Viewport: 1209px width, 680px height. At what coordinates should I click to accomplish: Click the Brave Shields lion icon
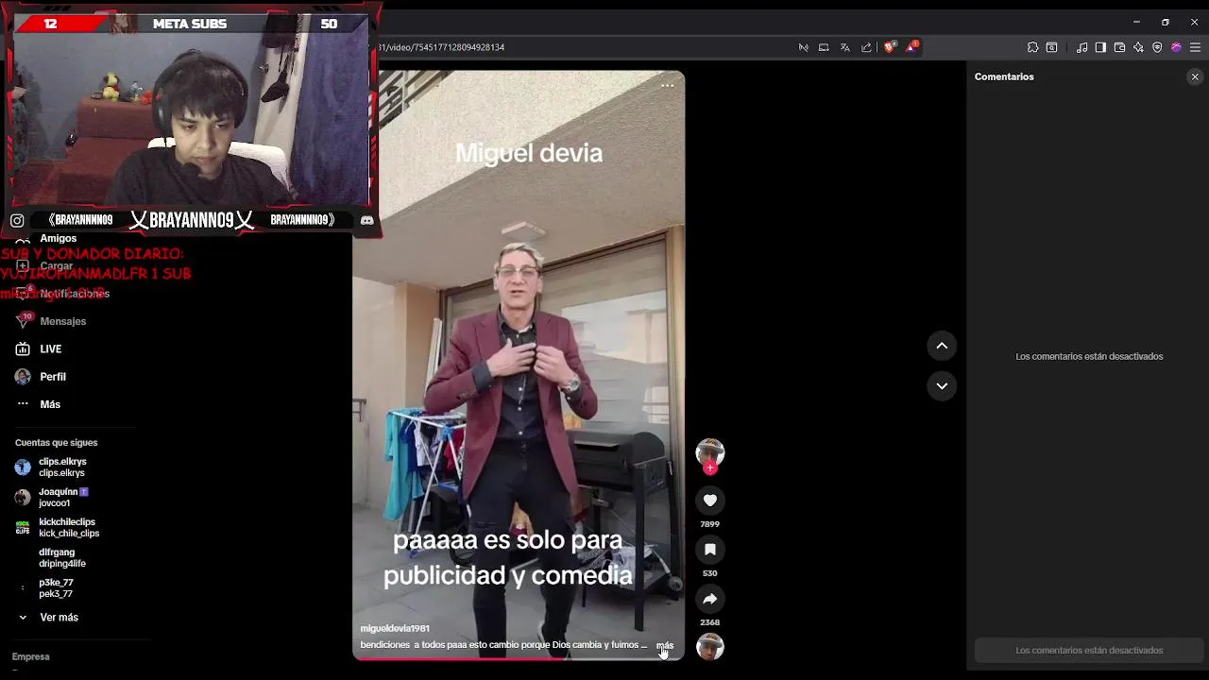(890, 47)
